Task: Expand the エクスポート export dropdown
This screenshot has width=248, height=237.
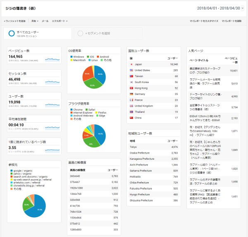Action: click(x=60, y=21)
